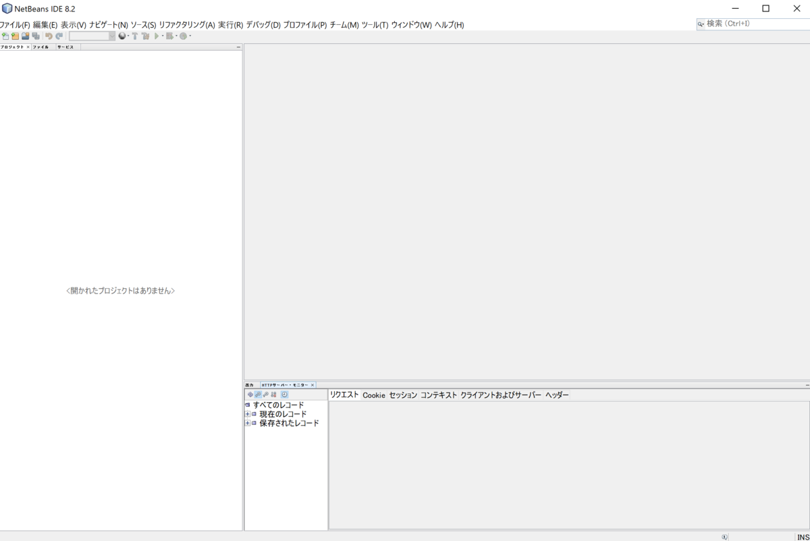Viewport: 810px width, 541px height.
Task: Click the 検索 (Ctrl+I) search field
Action: 757,24
